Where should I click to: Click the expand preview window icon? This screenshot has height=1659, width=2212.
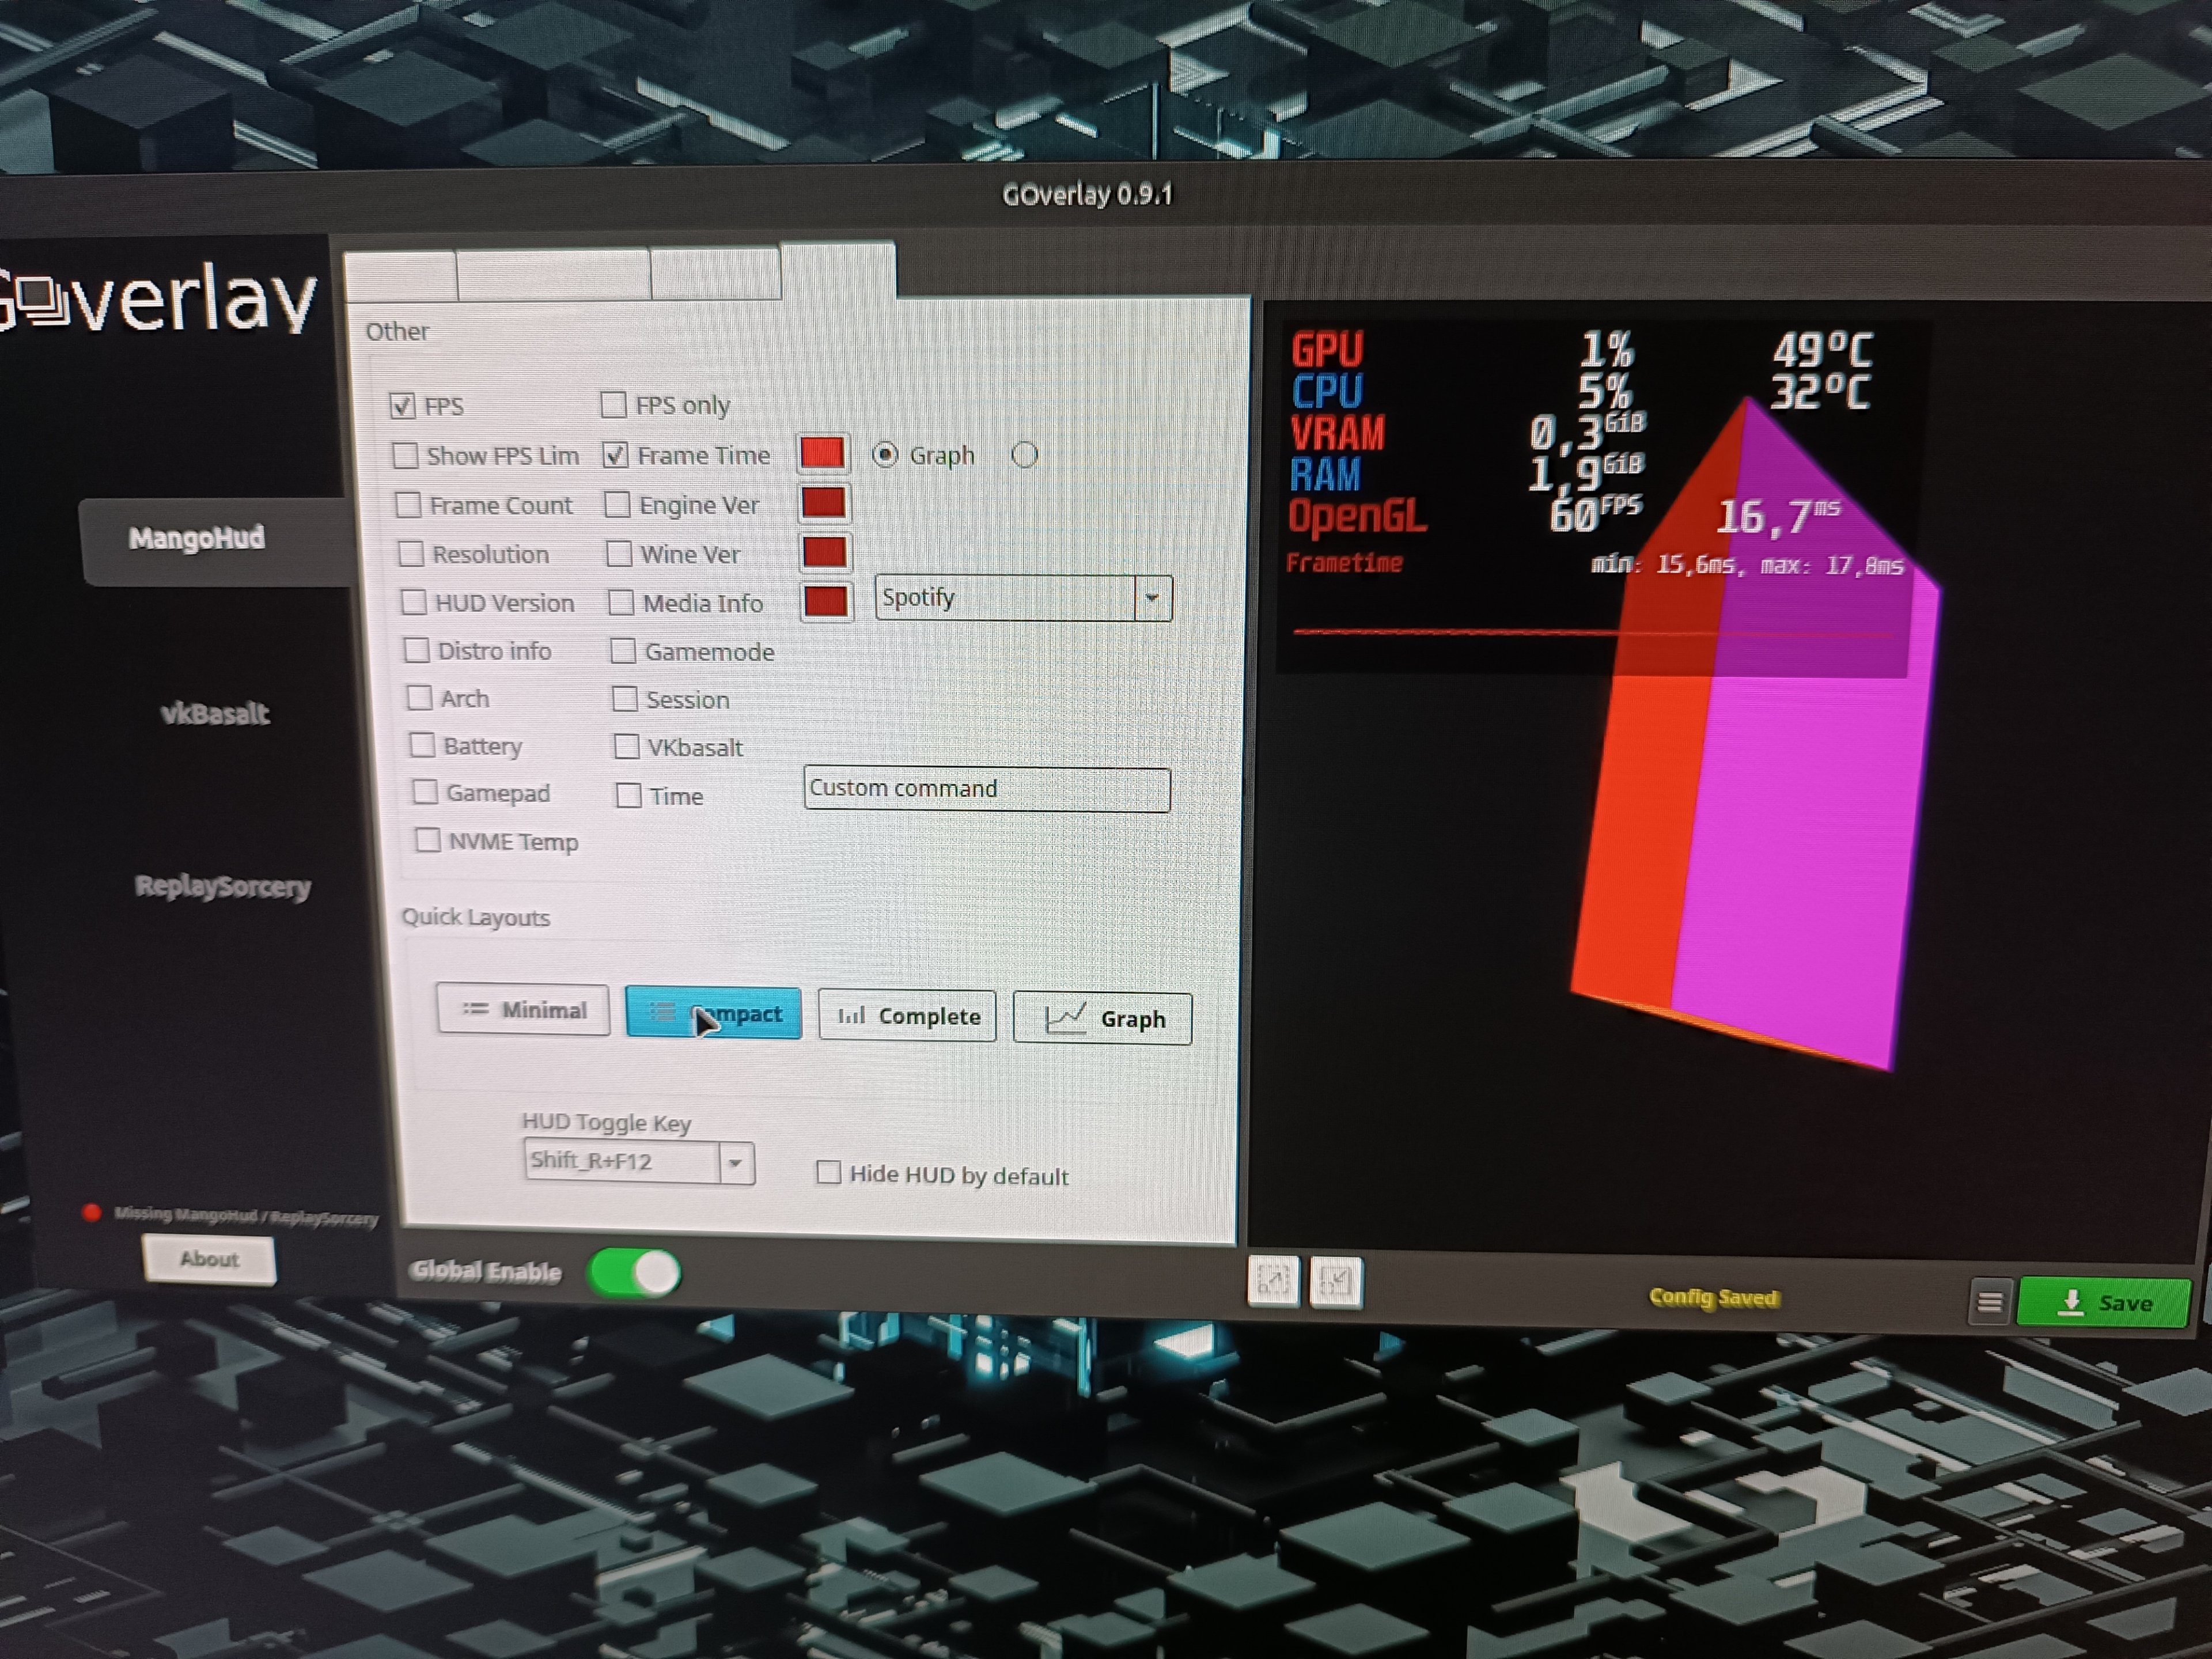(x=1273, y=1281)
